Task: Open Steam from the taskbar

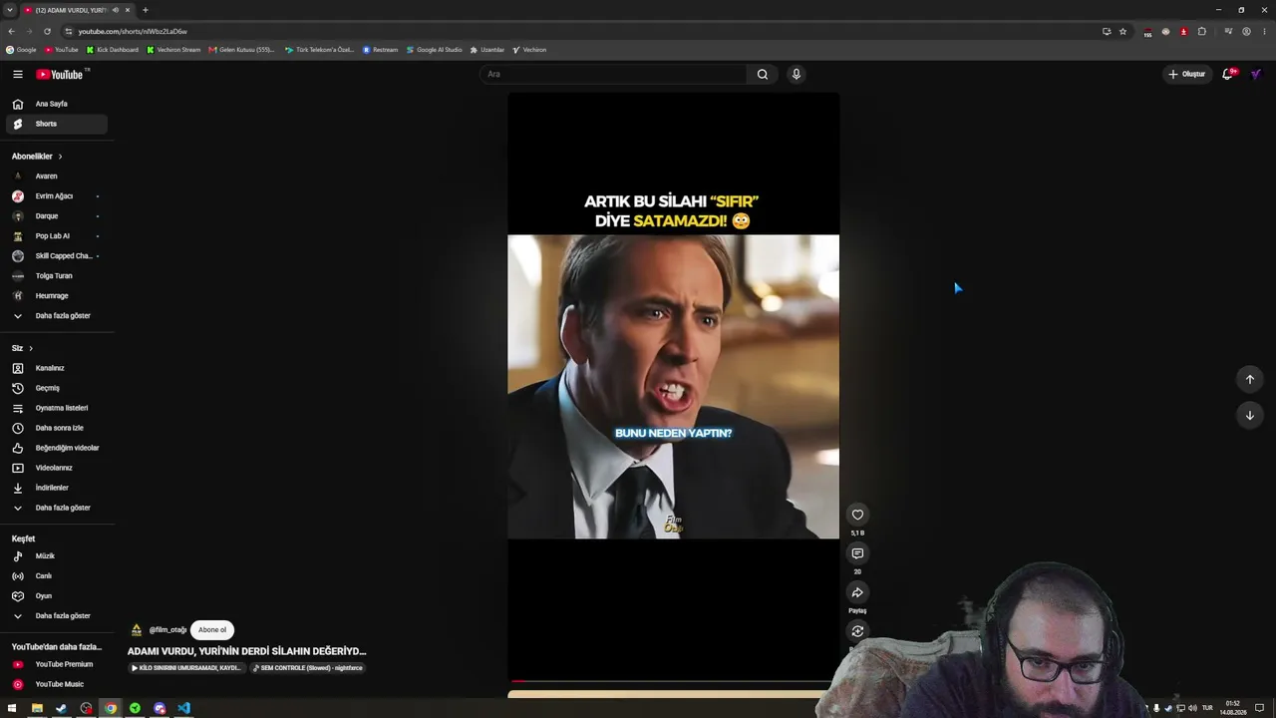Action: (x=61, y=708)
